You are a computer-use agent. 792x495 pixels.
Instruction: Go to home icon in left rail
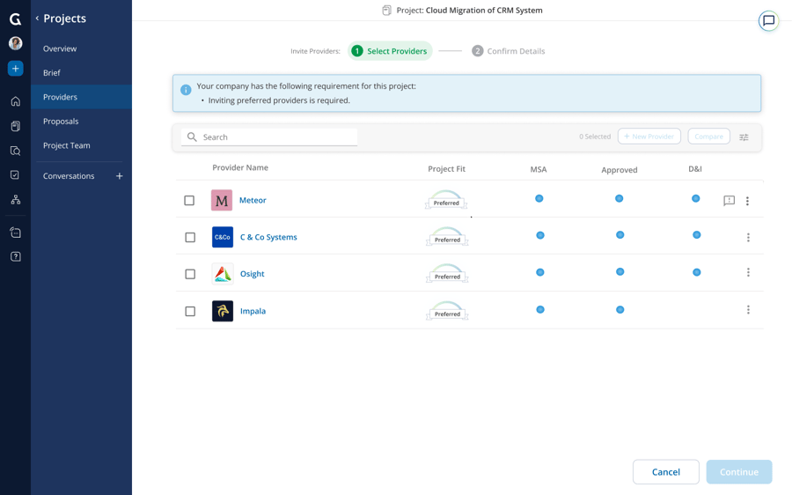[16, 101]
